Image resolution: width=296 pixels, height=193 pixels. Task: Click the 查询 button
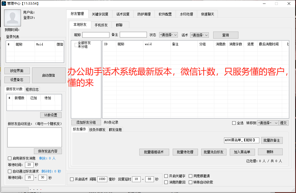tap(226, 35)
